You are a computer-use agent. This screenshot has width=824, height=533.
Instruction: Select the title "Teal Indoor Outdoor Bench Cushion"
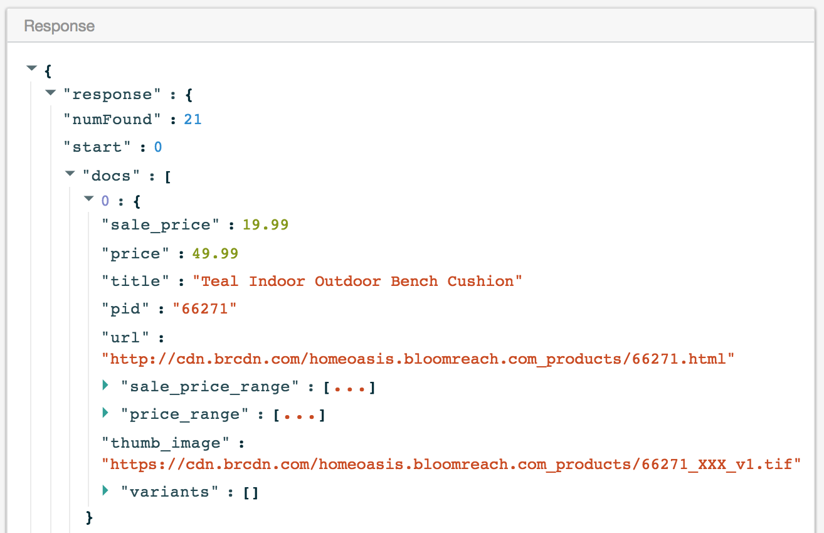(x=357, y=281)
